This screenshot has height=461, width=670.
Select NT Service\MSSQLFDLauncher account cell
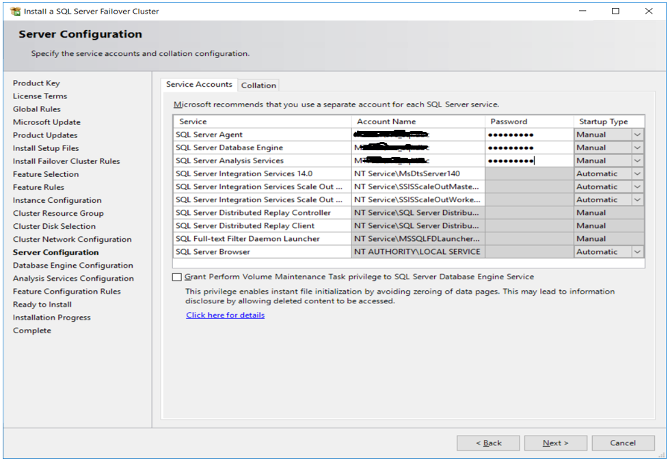(418, 238)
